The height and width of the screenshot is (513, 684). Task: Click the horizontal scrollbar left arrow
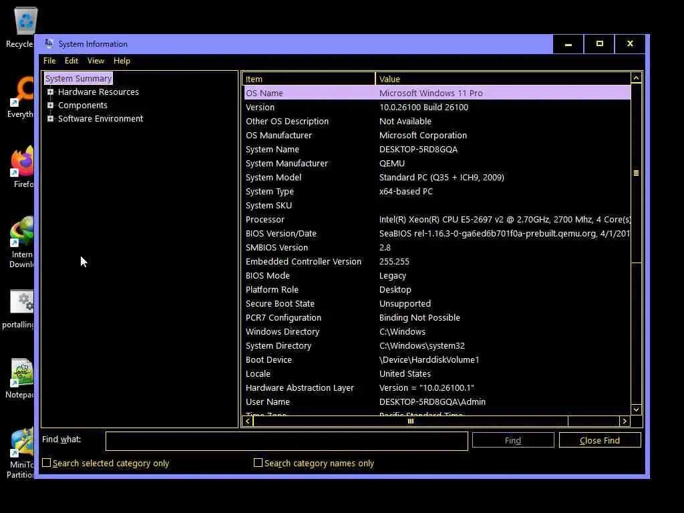click(248, 421)
